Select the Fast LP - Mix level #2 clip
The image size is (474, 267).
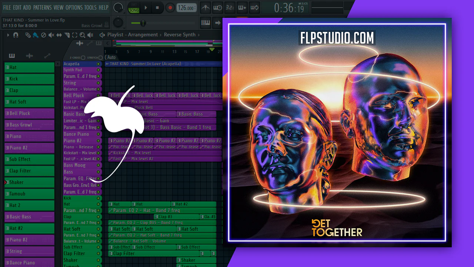165,159
